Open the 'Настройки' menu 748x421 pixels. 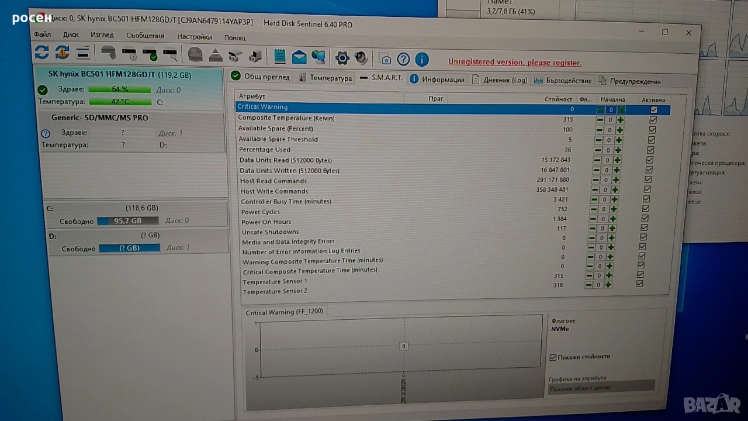click(195, 36)
